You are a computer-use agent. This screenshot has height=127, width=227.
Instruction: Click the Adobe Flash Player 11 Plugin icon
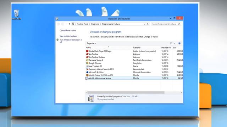(87, 51)
